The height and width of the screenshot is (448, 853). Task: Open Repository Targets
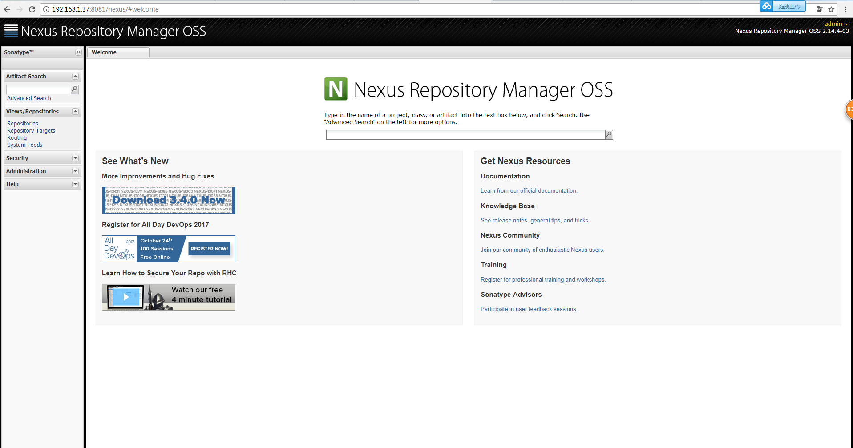pos(31,131)
